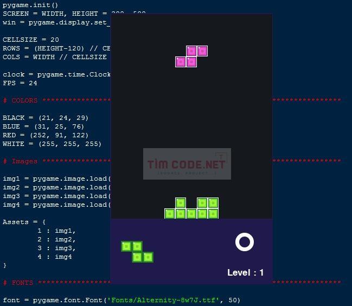Click the 'SCREEN = WIDTH, HEIGHT =' line
The height and width of the screenshot is (306, 352).
(x=55, y=14)
